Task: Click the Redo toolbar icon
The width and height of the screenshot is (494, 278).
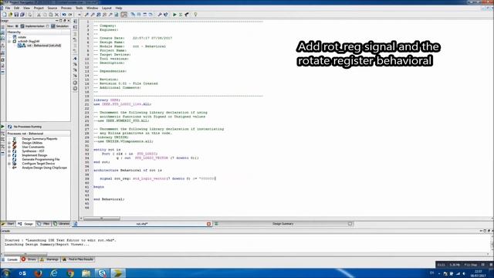Action: 70,15
